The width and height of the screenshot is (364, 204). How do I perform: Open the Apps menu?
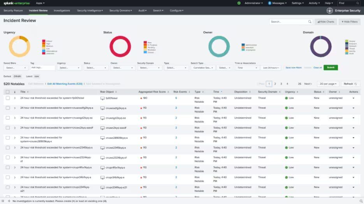point(40,3)
